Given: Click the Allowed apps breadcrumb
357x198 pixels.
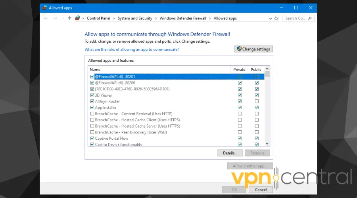Looking at the screenshot, I should coord(225,18).
